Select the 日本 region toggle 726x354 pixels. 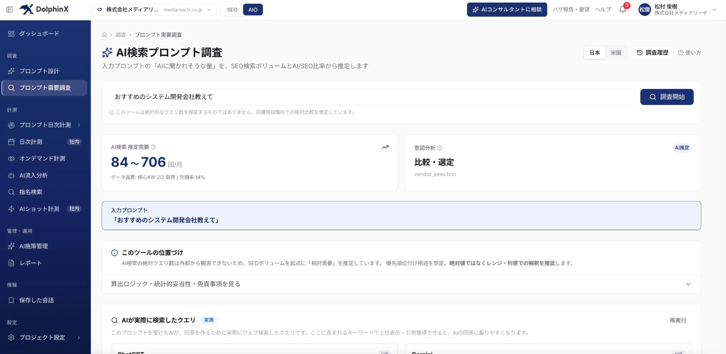595,53
